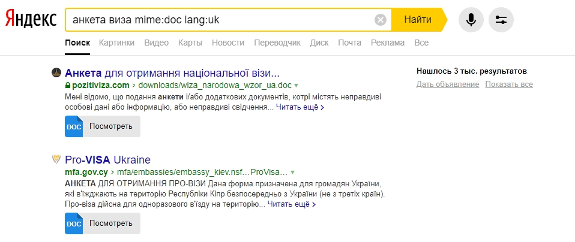This screenshot has width=575, height=242.
Task: Open the Видео tab
Action: tap(156, 43)
